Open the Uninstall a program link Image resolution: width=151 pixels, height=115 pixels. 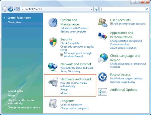tap(71, 105)
